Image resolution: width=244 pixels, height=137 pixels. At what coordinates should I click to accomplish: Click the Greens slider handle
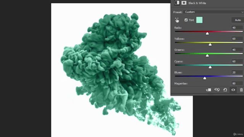(207, 56)
